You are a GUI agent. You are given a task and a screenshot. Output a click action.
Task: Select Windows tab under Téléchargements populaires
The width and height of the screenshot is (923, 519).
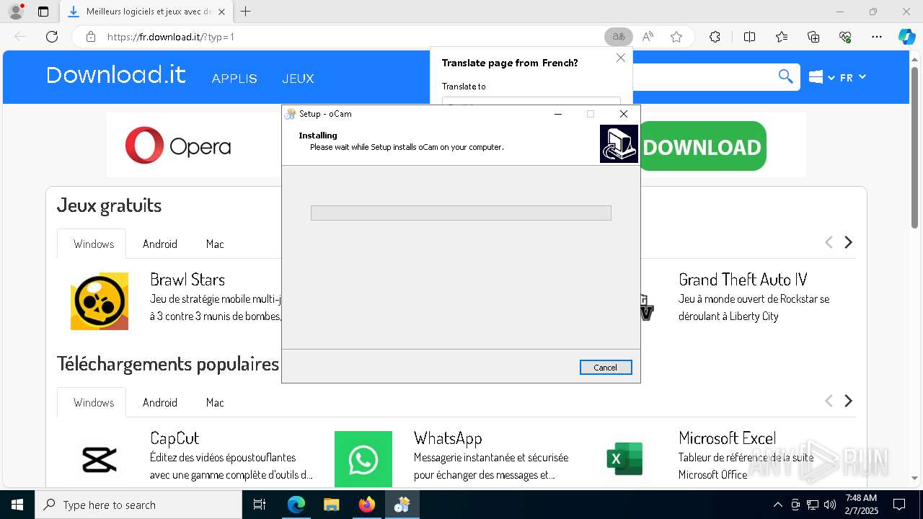[94, 402]
